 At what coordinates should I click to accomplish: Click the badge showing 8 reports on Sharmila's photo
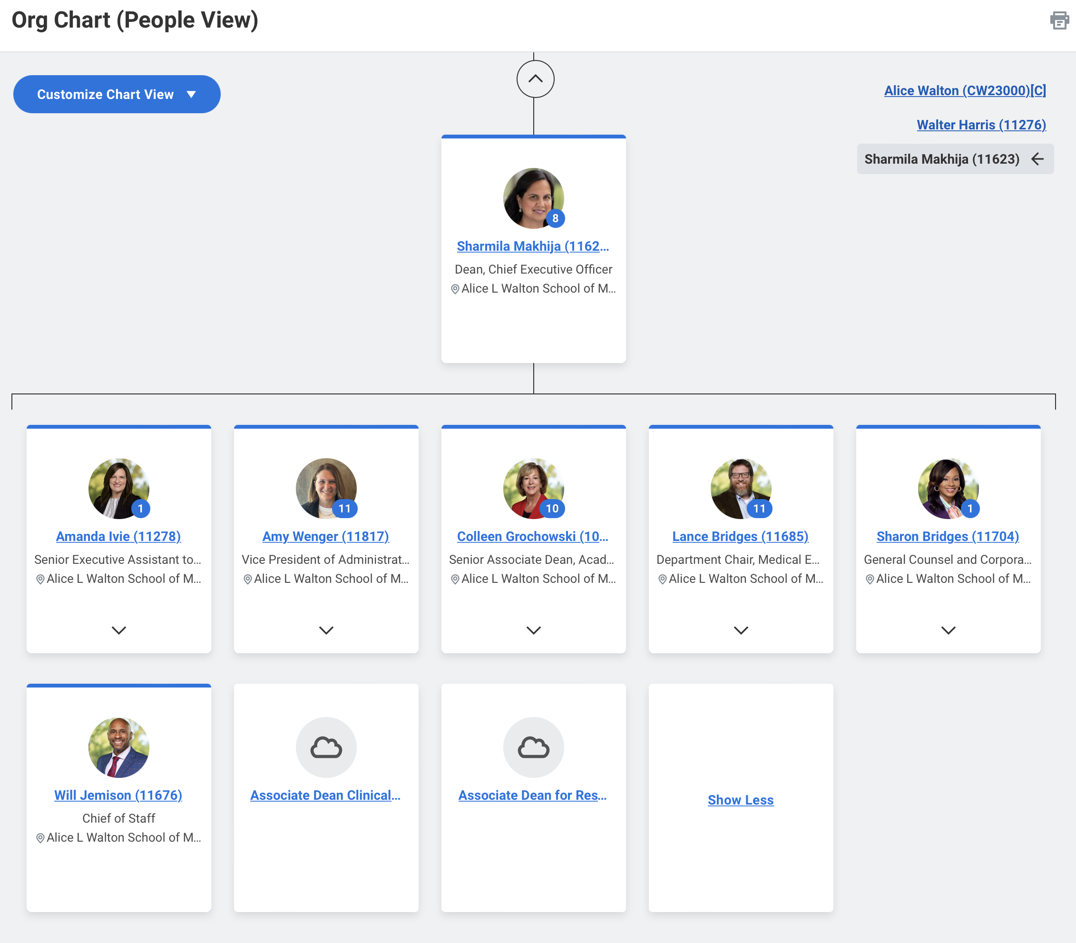pyautogui.click(x=555, y=218)
